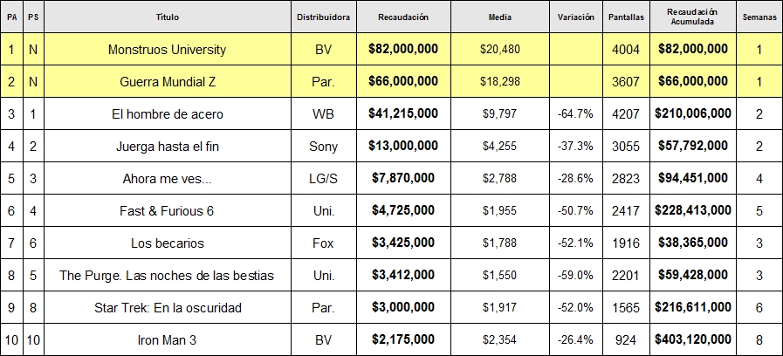
Task: Click the Título column header
Action: [168, 17]
